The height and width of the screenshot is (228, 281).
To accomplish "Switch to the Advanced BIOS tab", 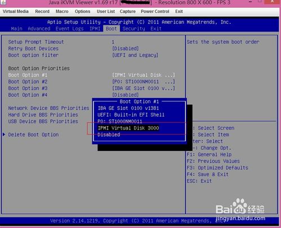I will coord(39,29).
